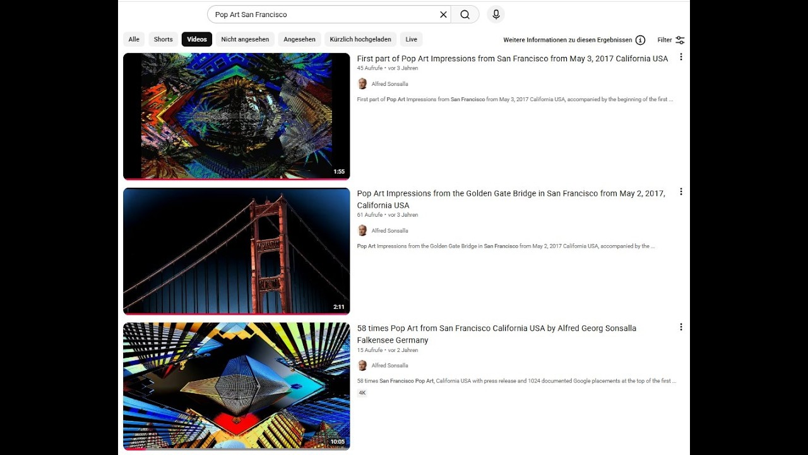Click Alfred Sonsalla avatar under First part video
808x455 pixels.
[x=362, y=83]
